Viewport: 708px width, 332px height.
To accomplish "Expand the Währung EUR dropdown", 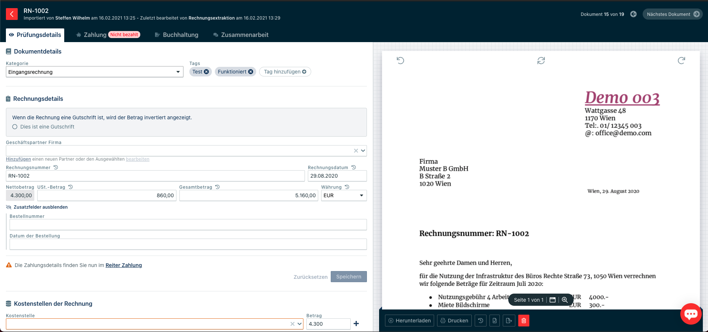I will point(344,195).
